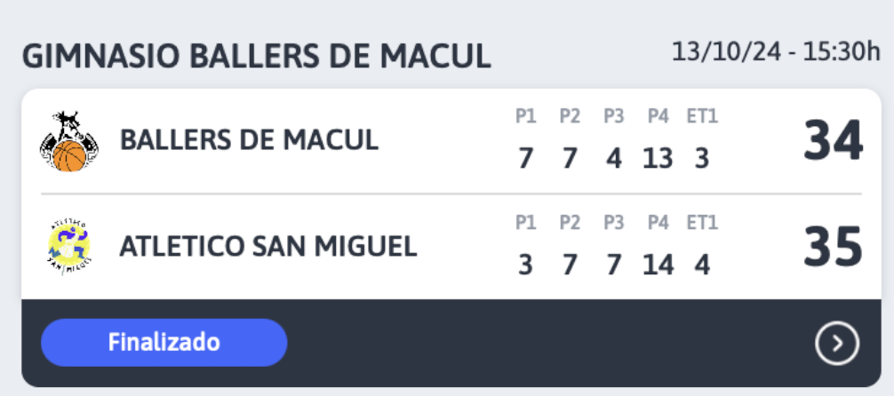The height and width of the screenshot is (396, 894).
Task: Click the Ballers de Macul team logo
Action: pos(69,141)
